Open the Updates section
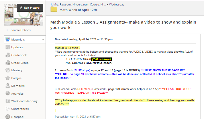 pos(17,47)
